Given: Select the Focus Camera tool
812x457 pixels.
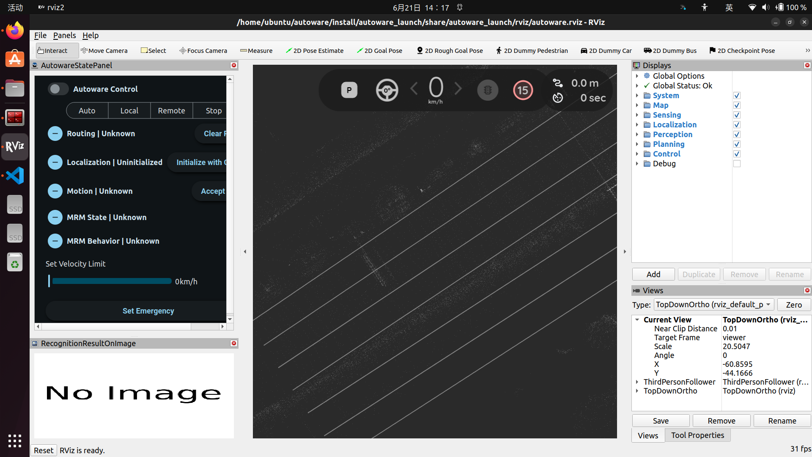Looking at the screenshot, I should point(203,51).
